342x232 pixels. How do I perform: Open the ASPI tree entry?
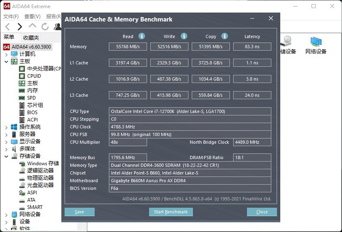click(32, 192)
